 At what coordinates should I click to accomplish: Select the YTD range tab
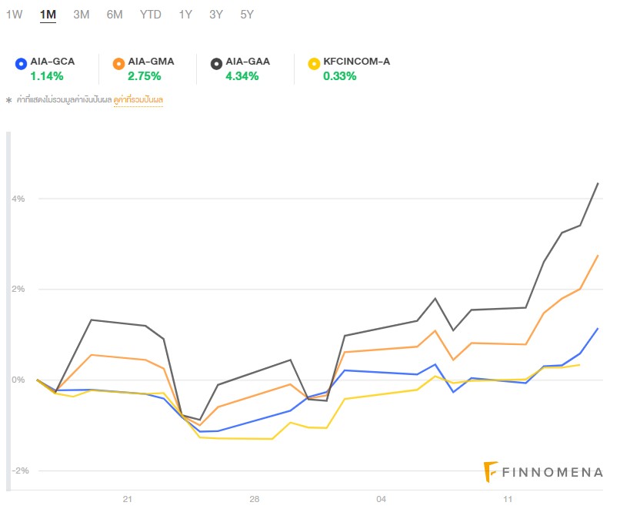coord(151,15)
